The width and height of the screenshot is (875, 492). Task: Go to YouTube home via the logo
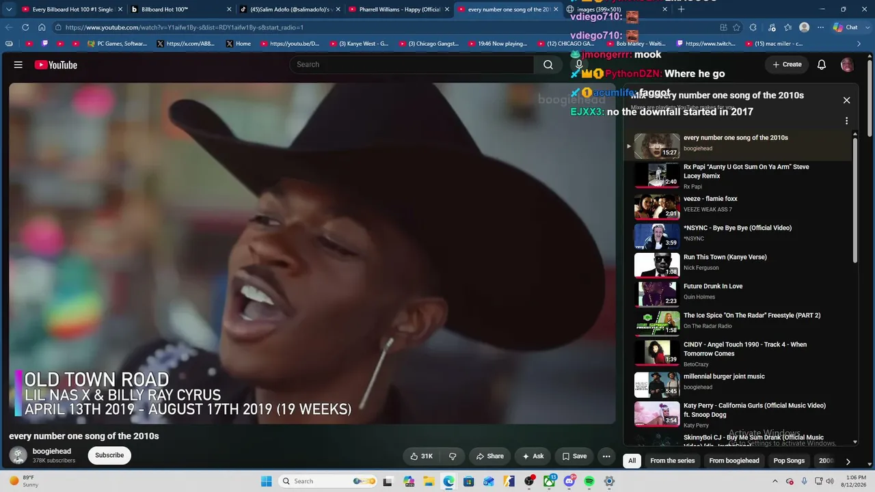tap(56, 65)
